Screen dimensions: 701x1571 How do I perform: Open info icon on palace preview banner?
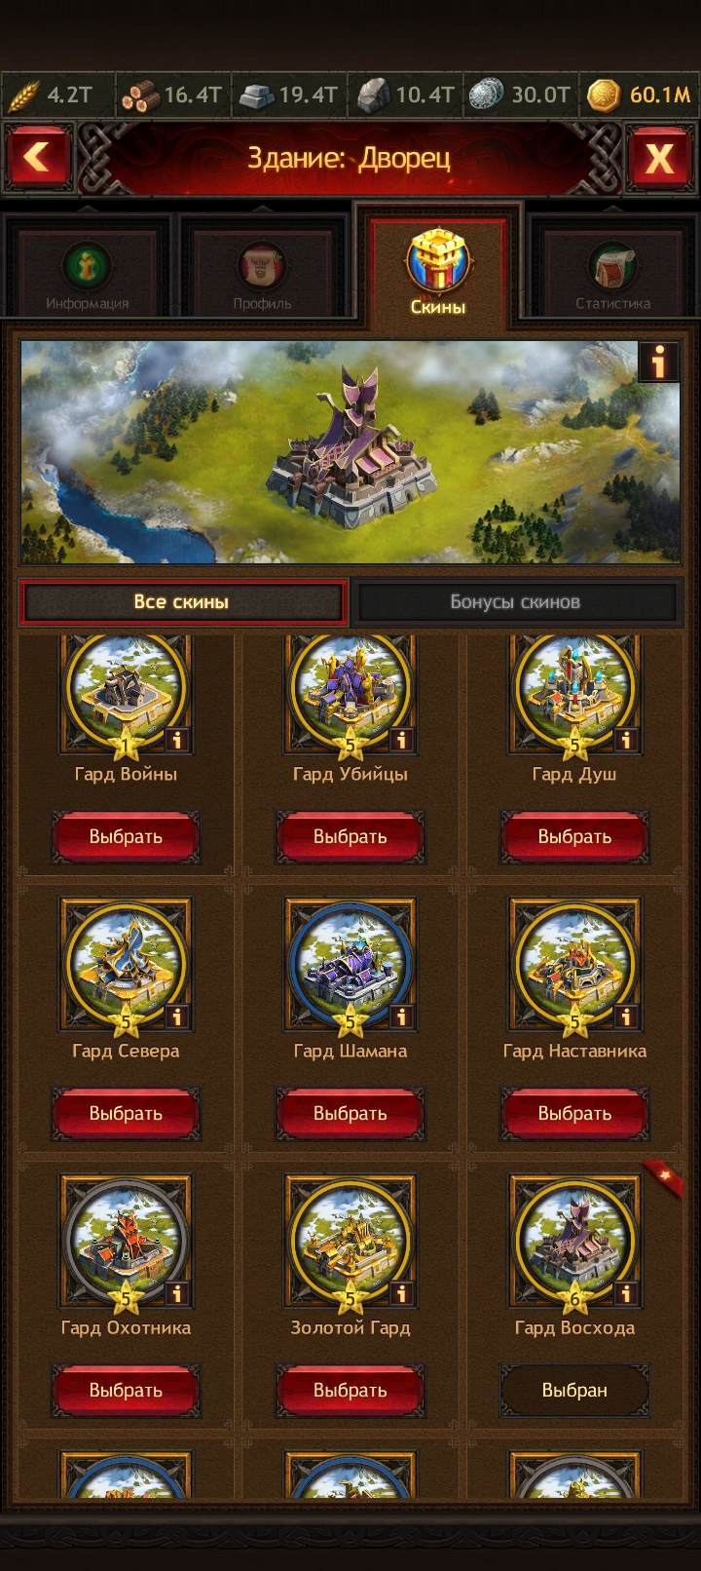pyautogui.click(x=659, y=362)
